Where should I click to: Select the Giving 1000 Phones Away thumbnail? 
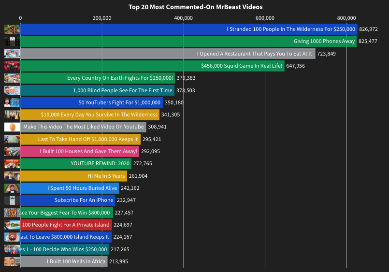pos(12,42)
